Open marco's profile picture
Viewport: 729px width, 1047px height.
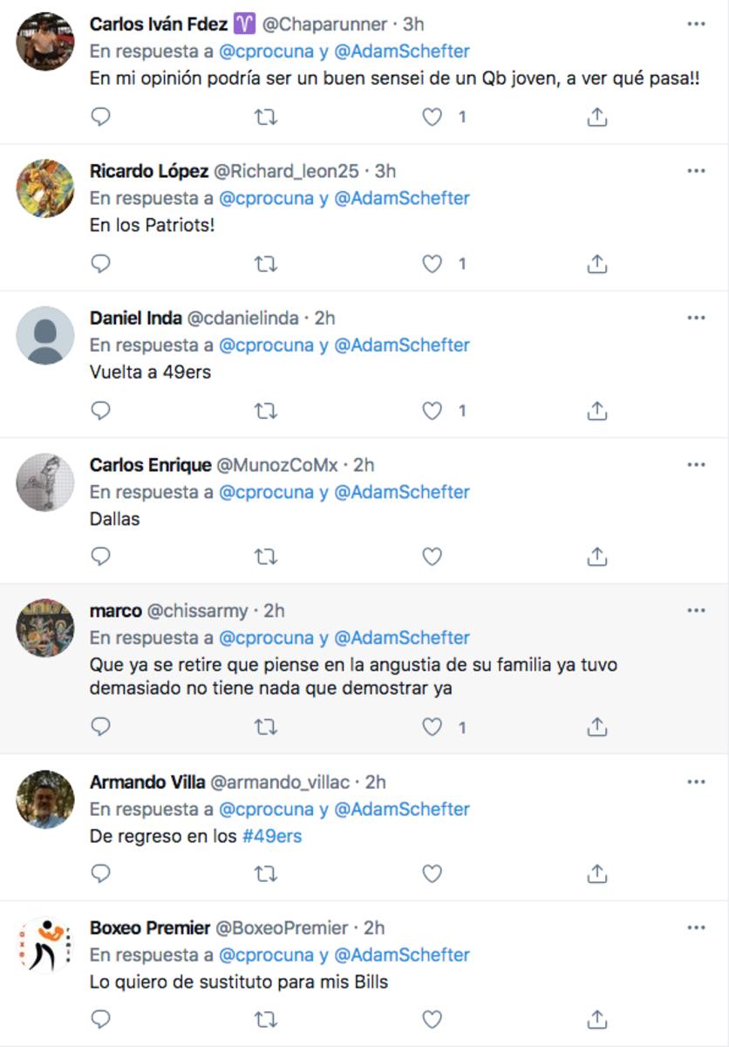coord(45,628)
